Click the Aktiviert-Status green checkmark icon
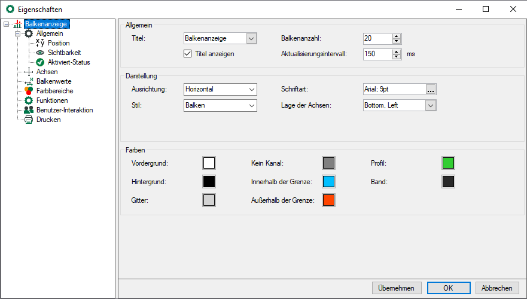 pos(40,62)
